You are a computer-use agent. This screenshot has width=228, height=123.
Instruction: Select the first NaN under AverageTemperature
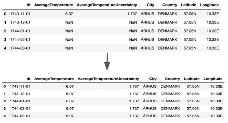point(69,22)
